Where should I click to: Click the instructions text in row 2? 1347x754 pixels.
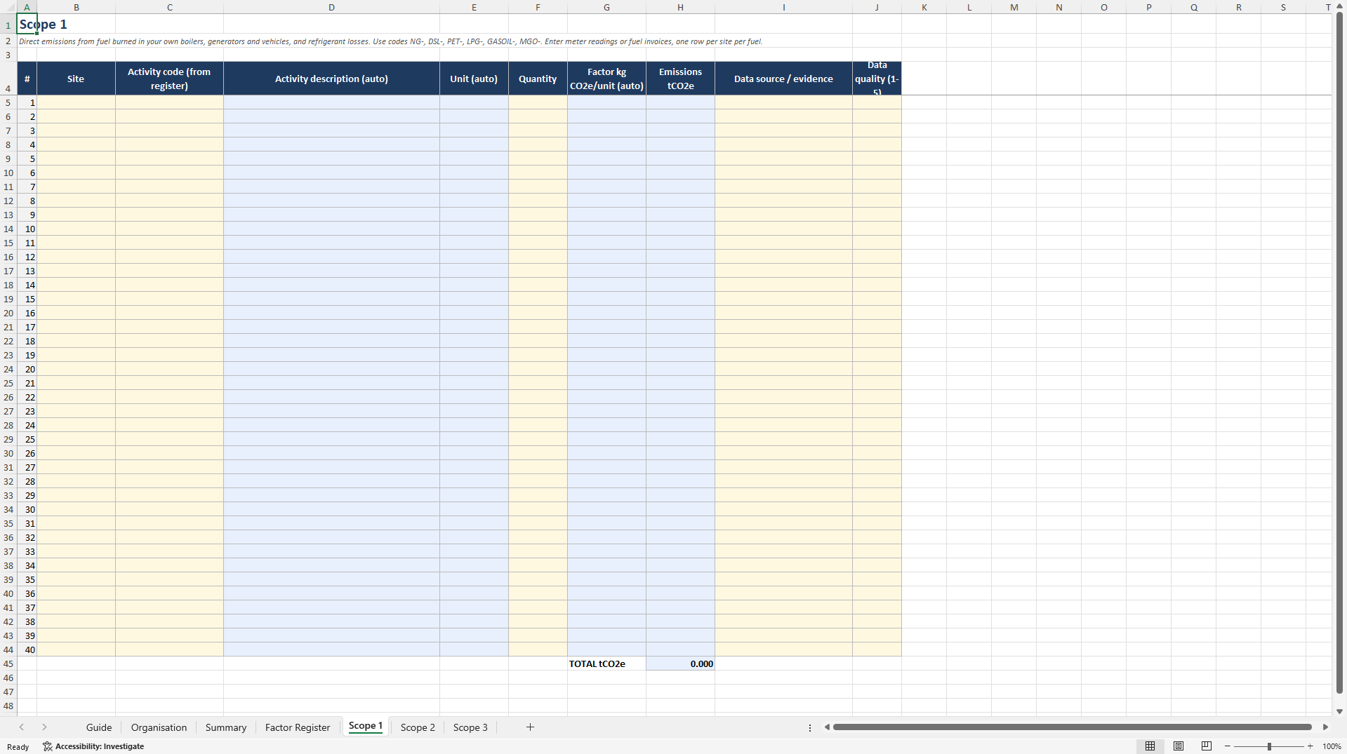tap(390, 41)
